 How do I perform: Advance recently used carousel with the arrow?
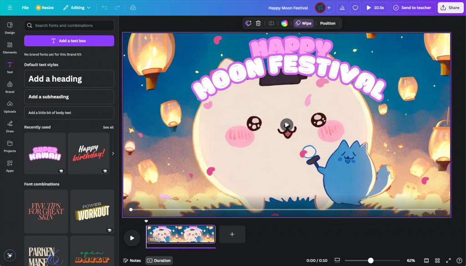(113, 153)
